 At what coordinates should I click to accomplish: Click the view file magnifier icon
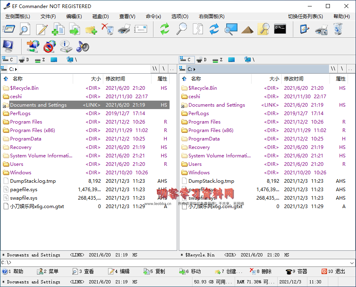click(25, 29)
